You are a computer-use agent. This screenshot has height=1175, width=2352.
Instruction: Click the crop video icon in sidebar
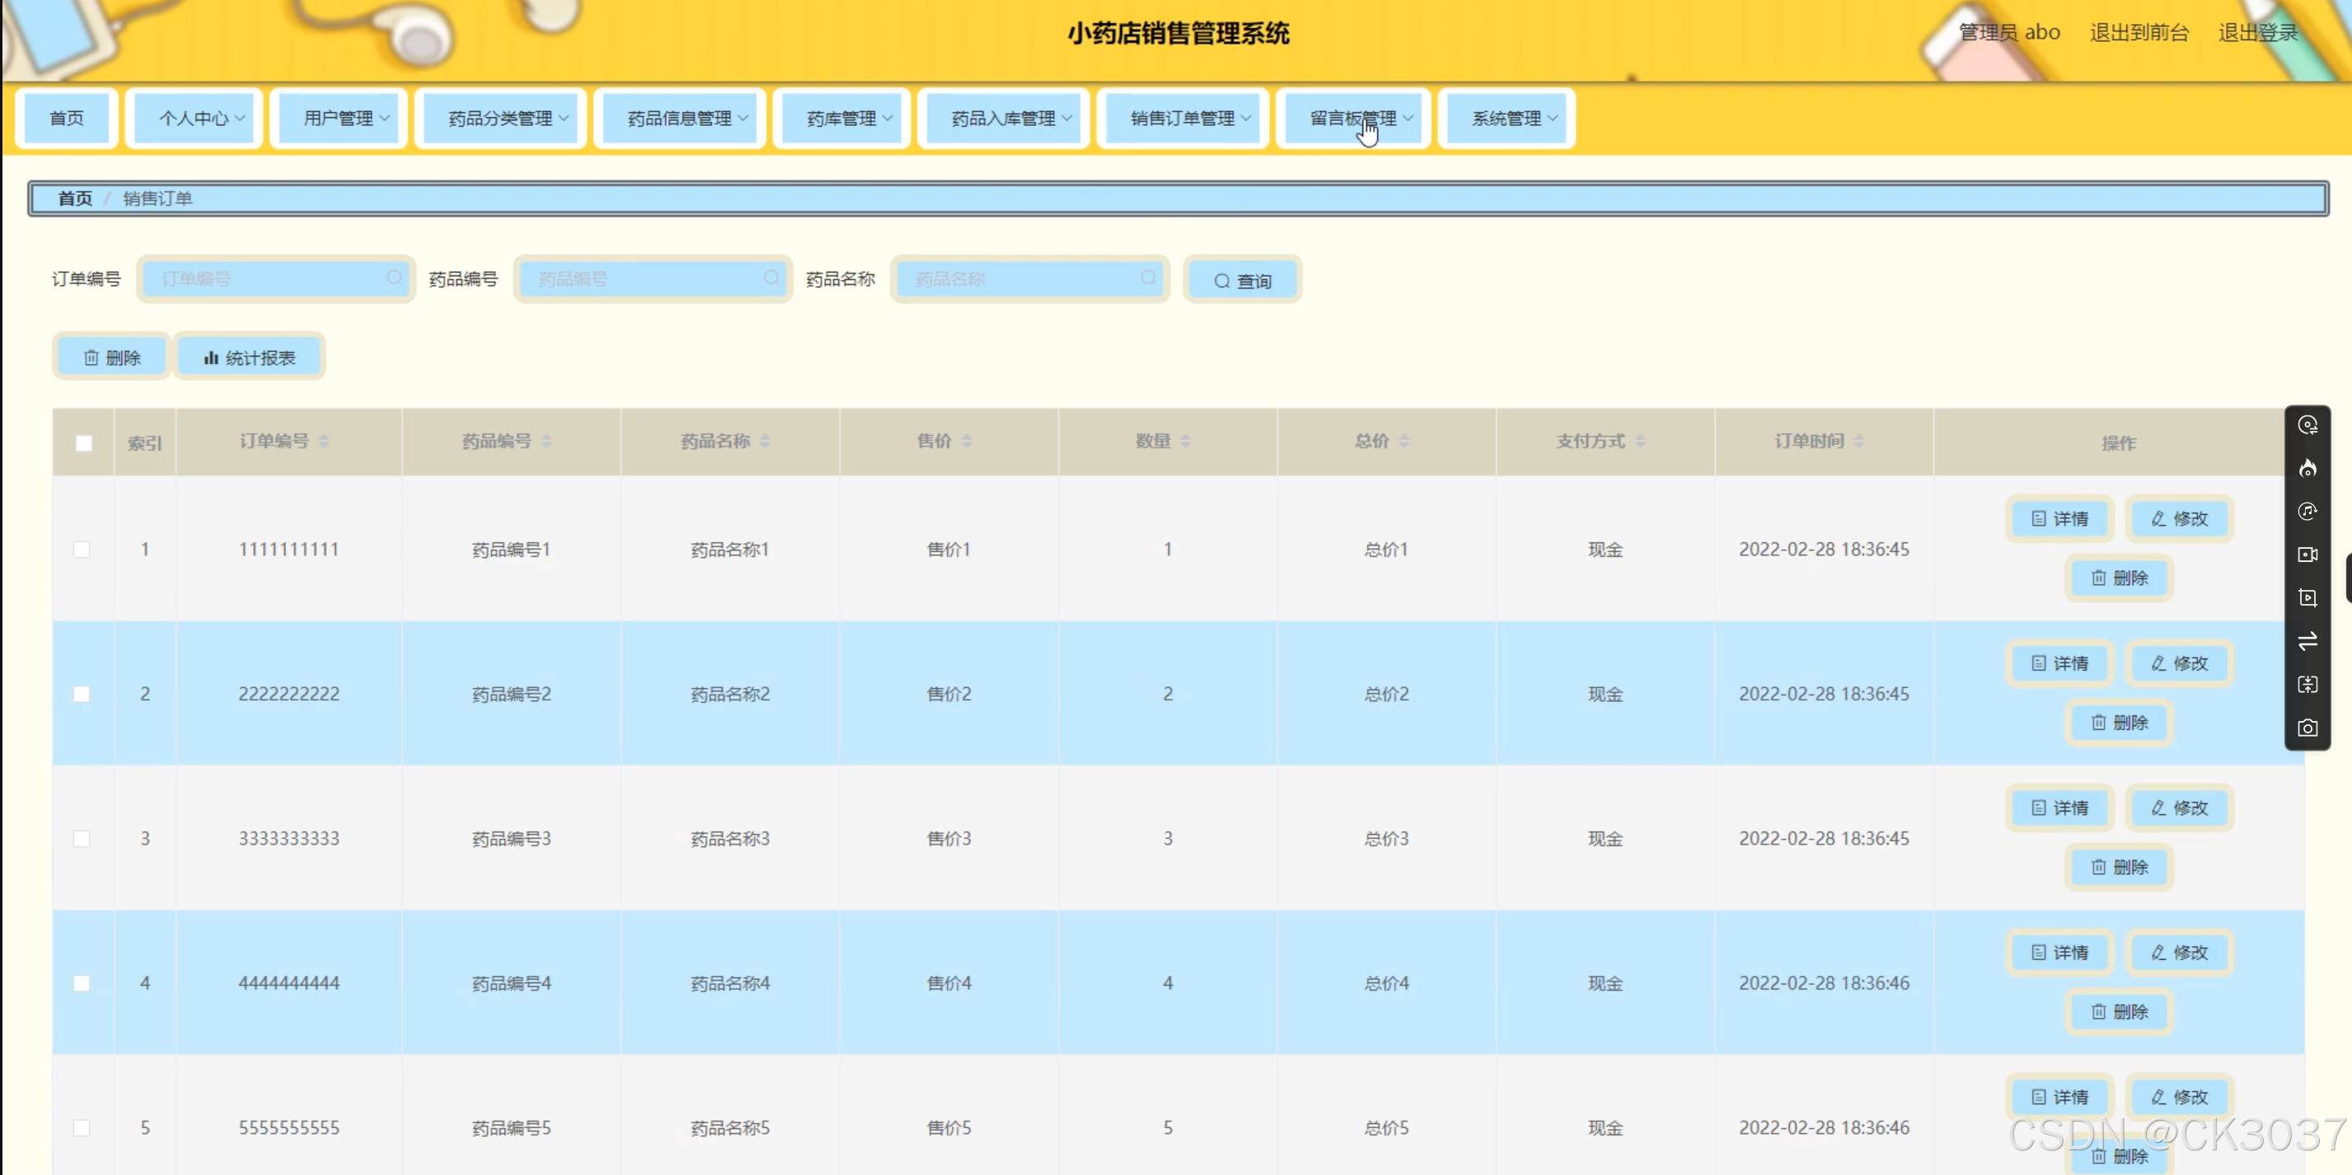coord(2307,597)
